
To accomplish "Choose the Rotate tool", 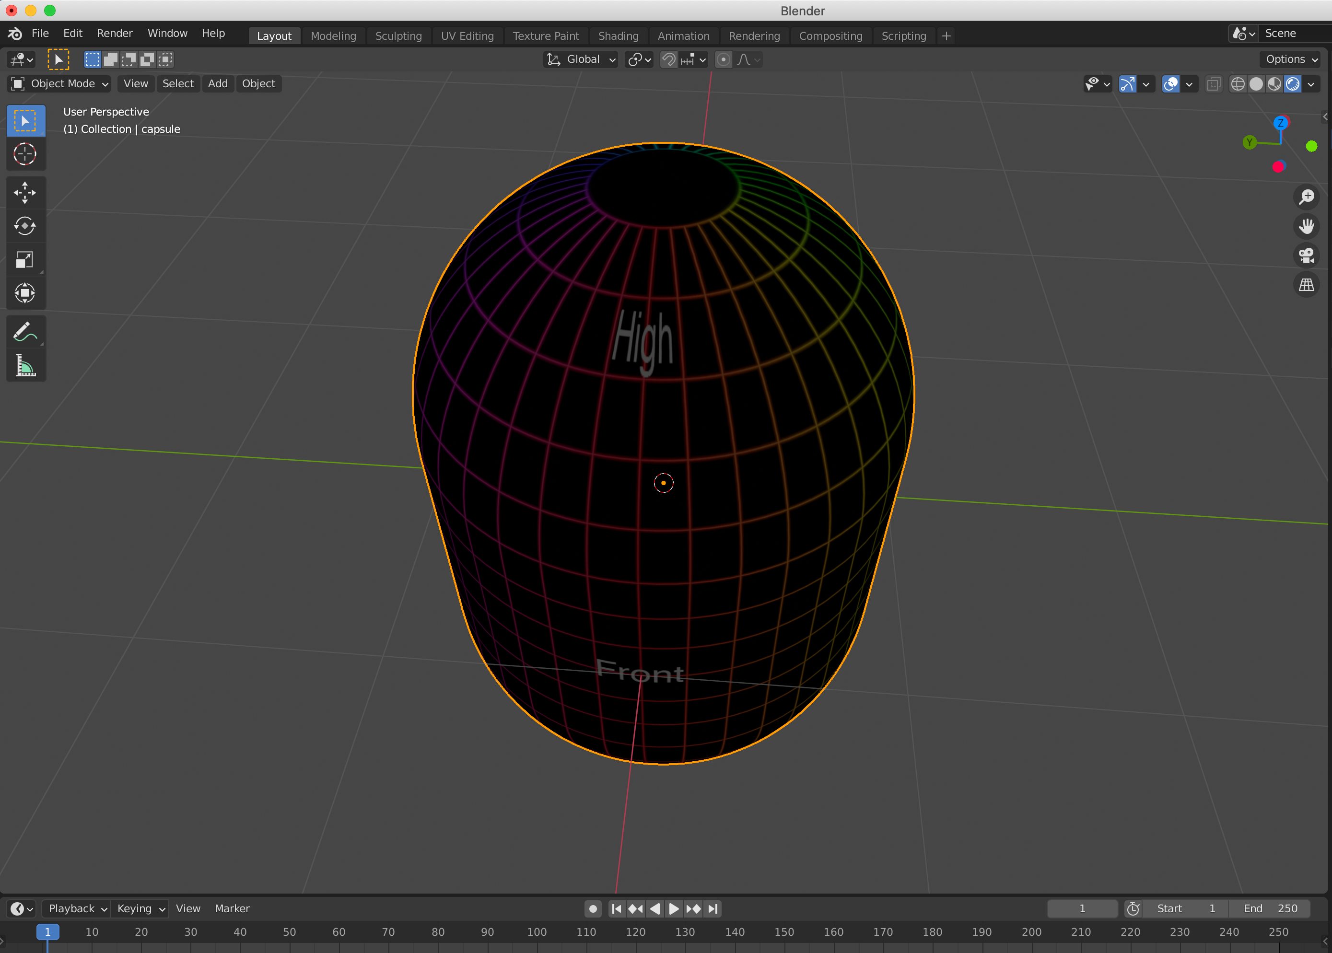I will (x=24, y=226).
